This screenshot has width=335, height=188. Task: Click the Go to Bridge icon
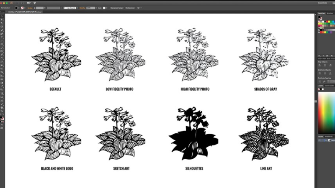(18, 3)
